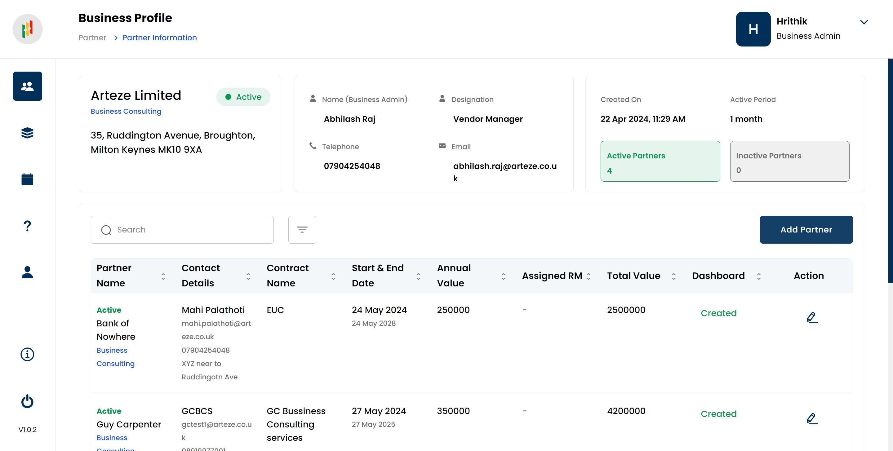Viewport: 893px width, 451px height.
Task: Open the user profile sidebar icon
Action: [x=27, y=272]
